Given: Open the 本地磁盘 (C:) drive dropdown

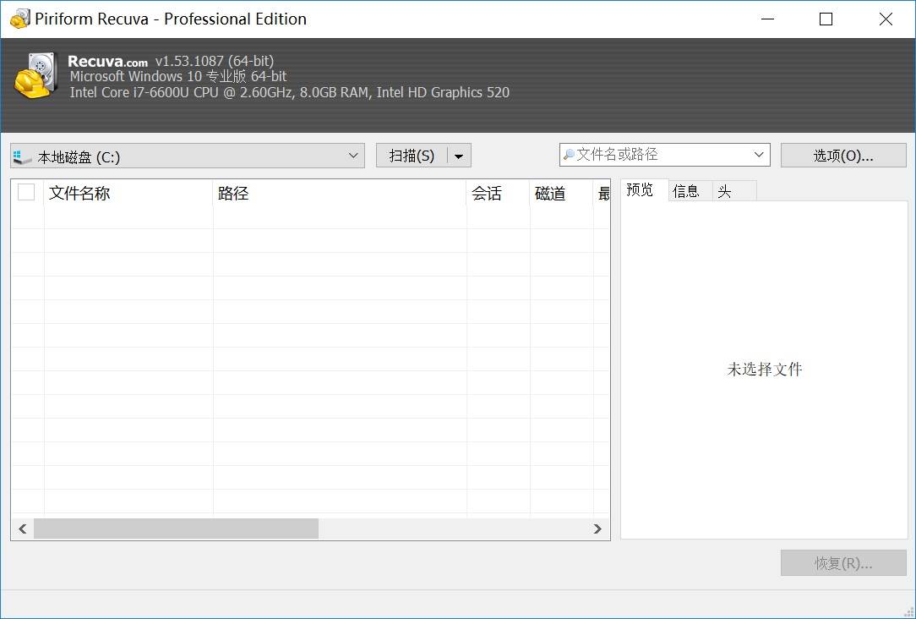Looking at the screenshot, I should 355,156.
